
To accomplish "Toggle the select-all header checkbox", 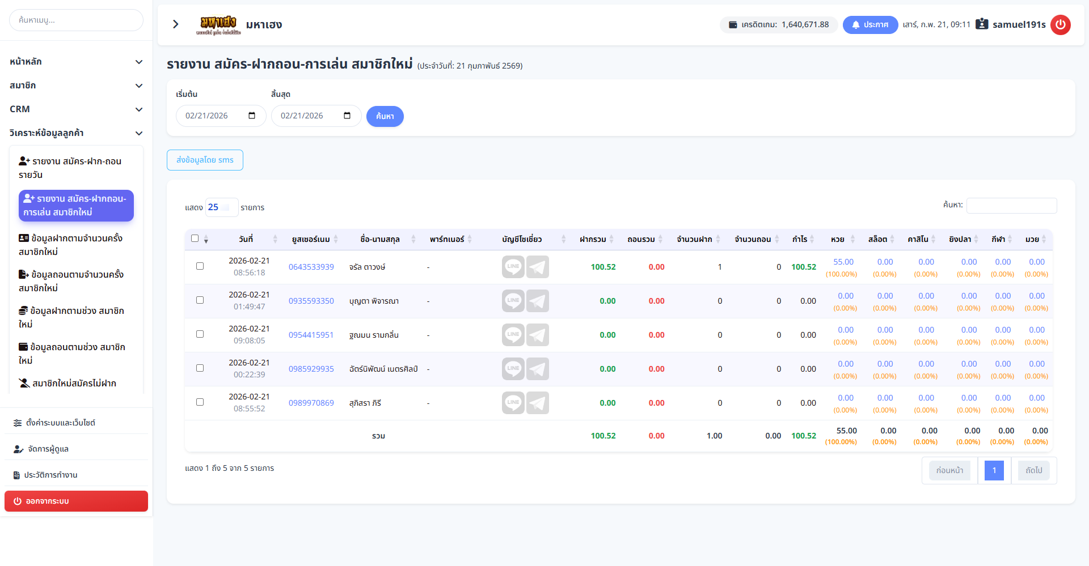I will pos(195,239).
